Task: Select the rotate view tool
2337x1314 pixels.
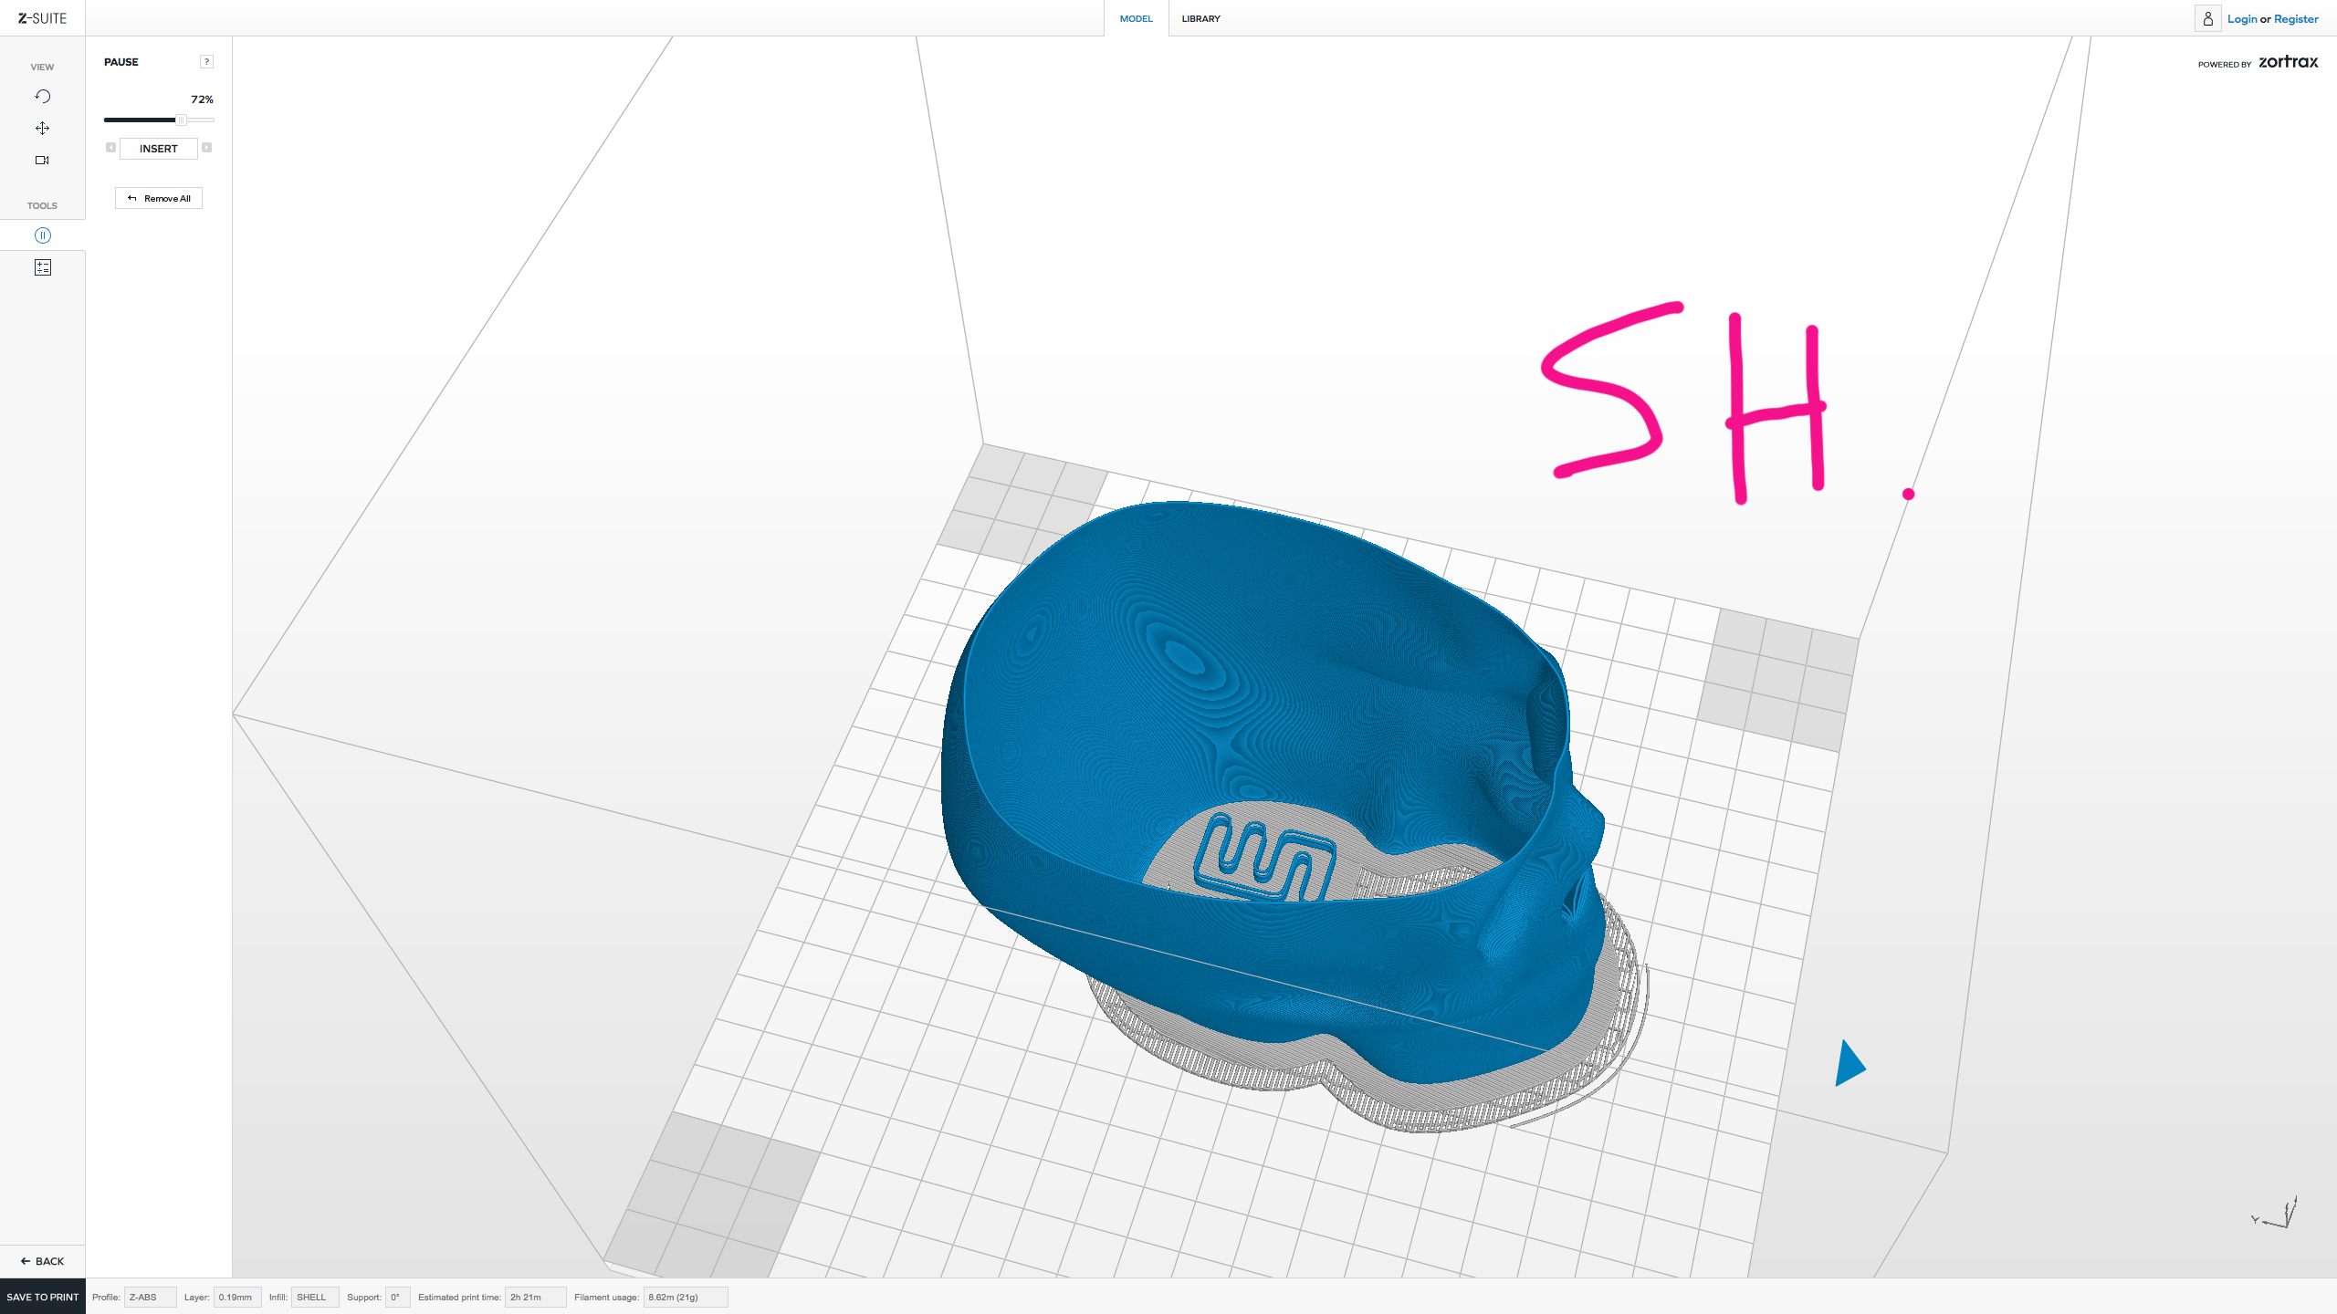Action: point(42,97)
